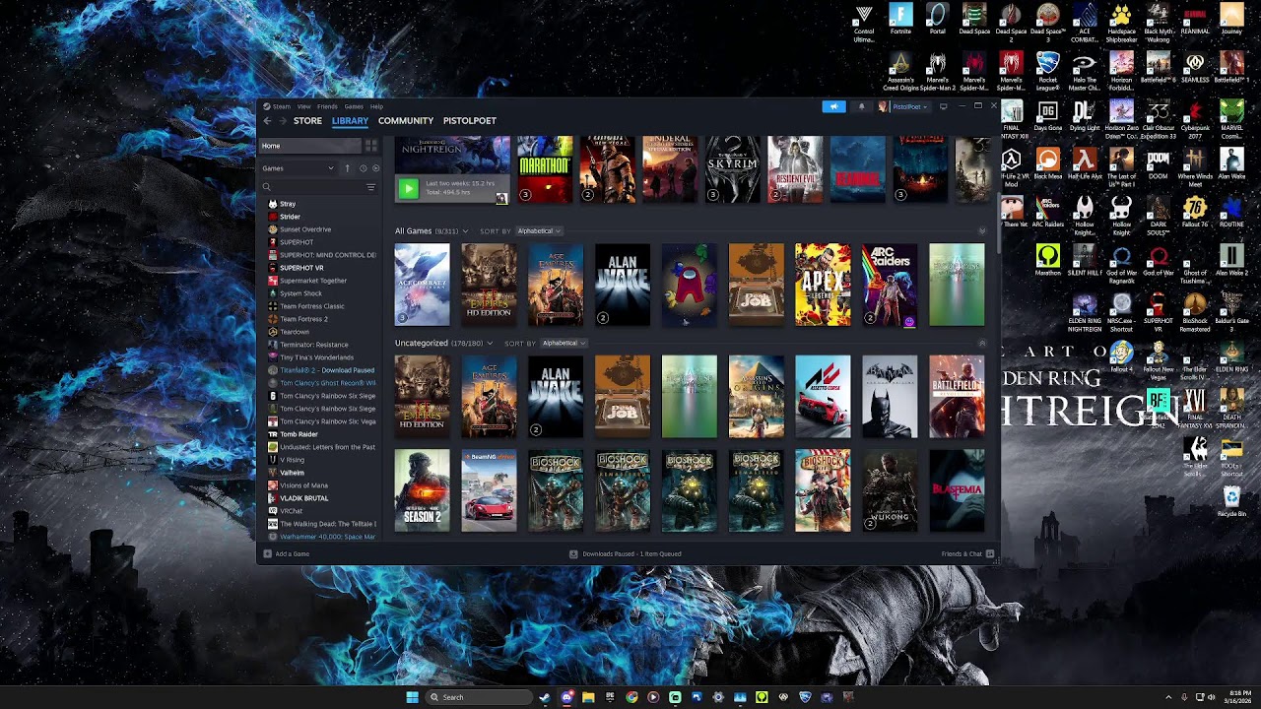Open the Games filter dropdown in the sidebar
1261x709 pixels.
pos(298,168)
